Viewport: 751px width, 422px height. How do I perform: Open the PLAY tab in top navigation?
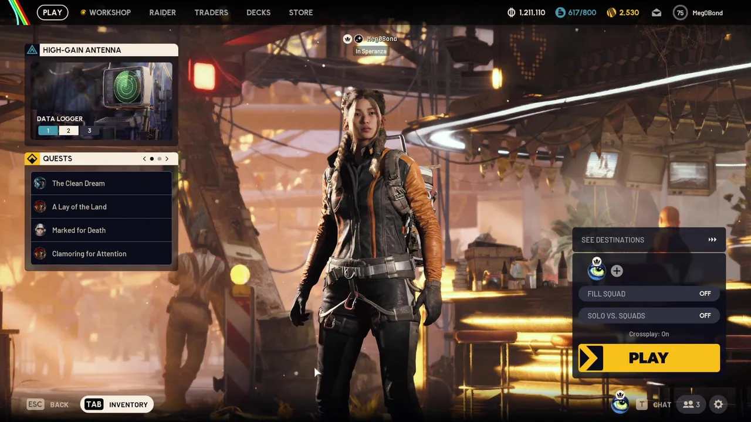(52, 12)
